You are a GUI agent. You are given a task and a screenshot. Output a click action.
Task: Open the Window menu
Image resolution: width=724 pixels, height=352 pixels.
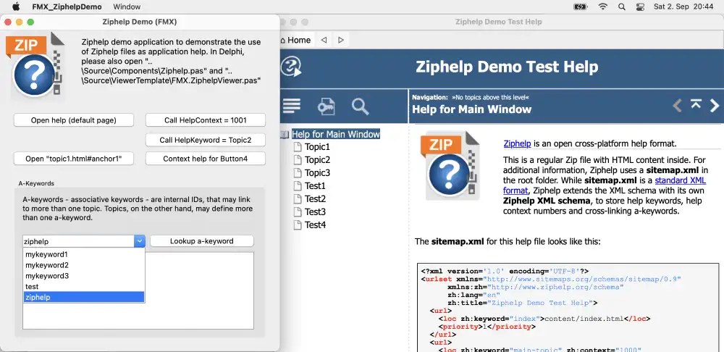click(127, 7)
